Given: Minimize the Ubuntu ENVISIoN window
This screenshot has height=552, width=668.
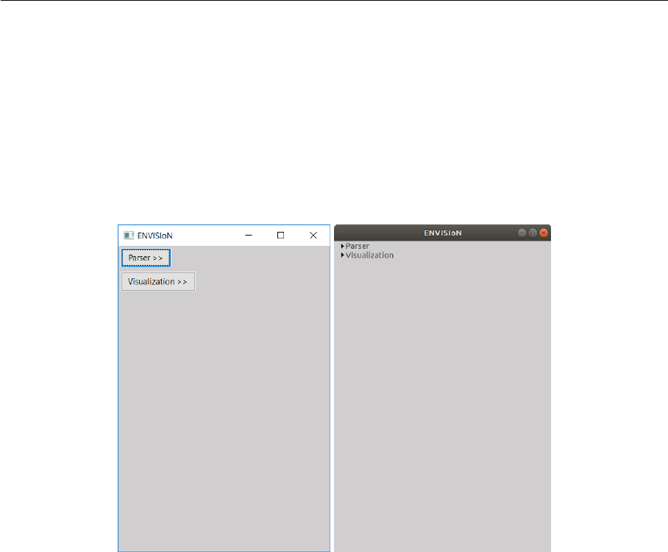Looking at the screenshot, I should coord(522,233).
